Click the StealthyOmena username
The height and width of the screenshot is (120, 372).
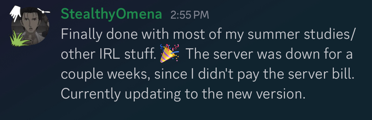tap(111, 15)
